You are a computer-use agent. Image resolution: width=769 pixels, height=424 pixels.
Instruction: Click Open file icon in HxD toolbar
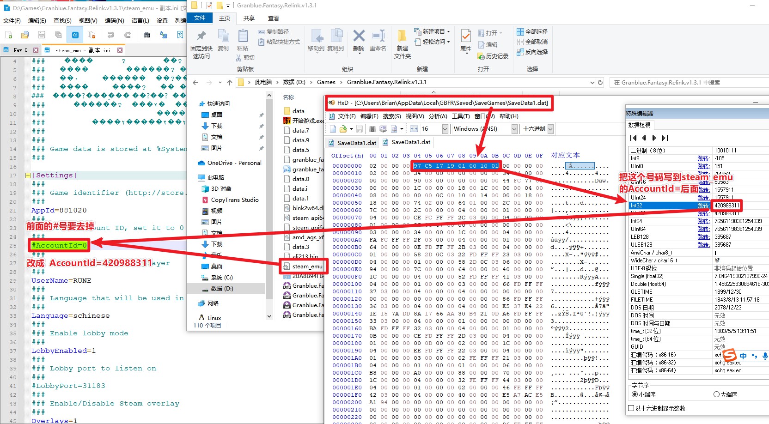tap(343, 128)
